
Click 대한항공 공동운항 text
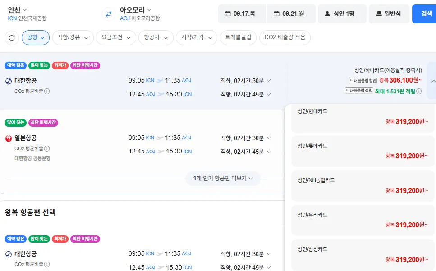coord(32,158)
